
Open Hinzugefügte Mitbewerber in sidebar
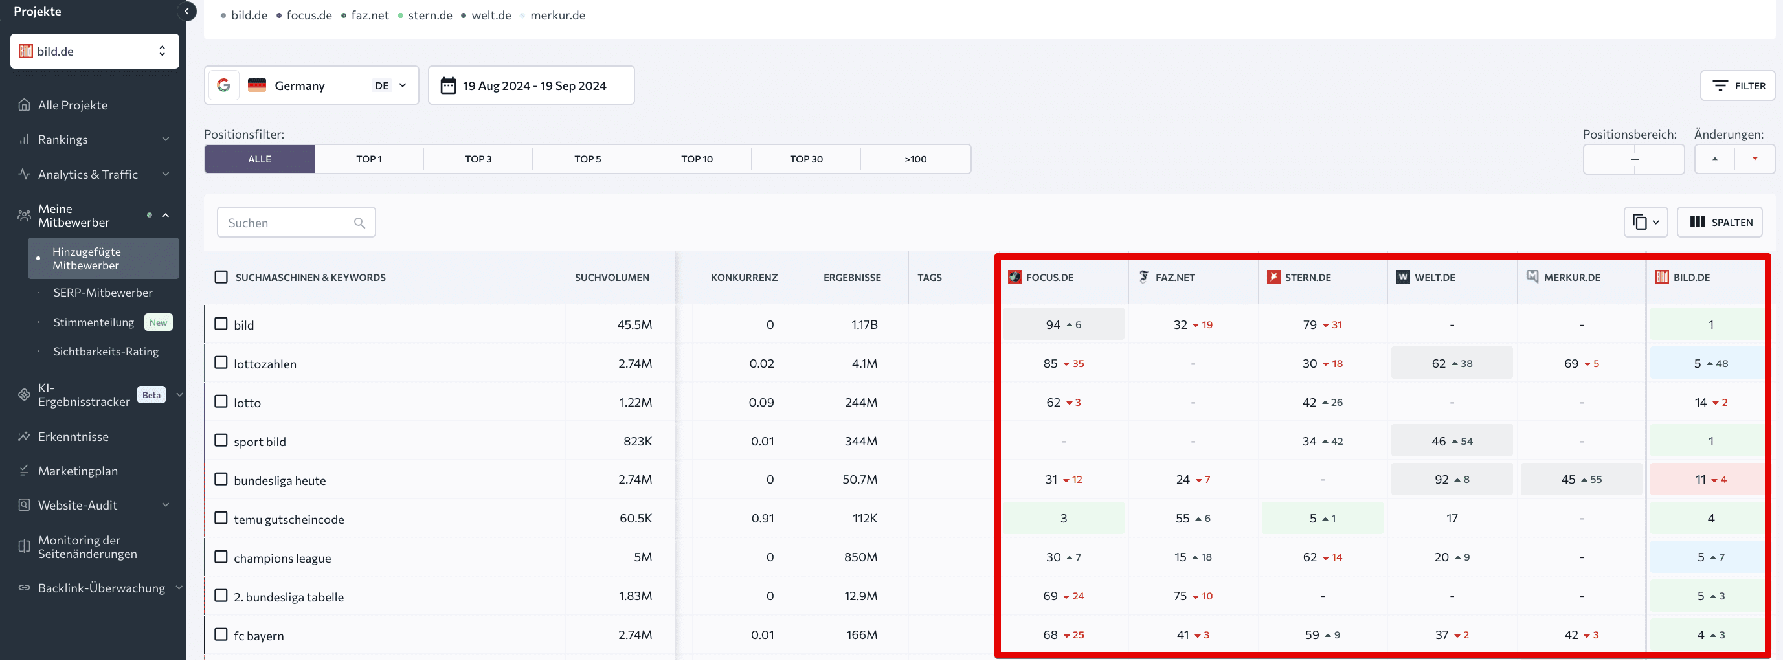coord(103,259)
